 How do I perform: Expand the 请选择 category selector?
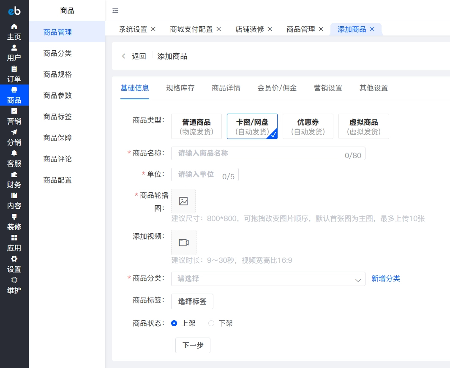[x=268, y=279]
